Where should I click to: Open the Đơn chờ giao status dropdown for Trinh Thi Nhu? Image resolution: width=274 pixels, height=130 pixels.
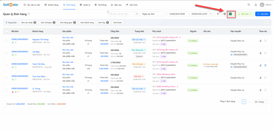[139, 64]
